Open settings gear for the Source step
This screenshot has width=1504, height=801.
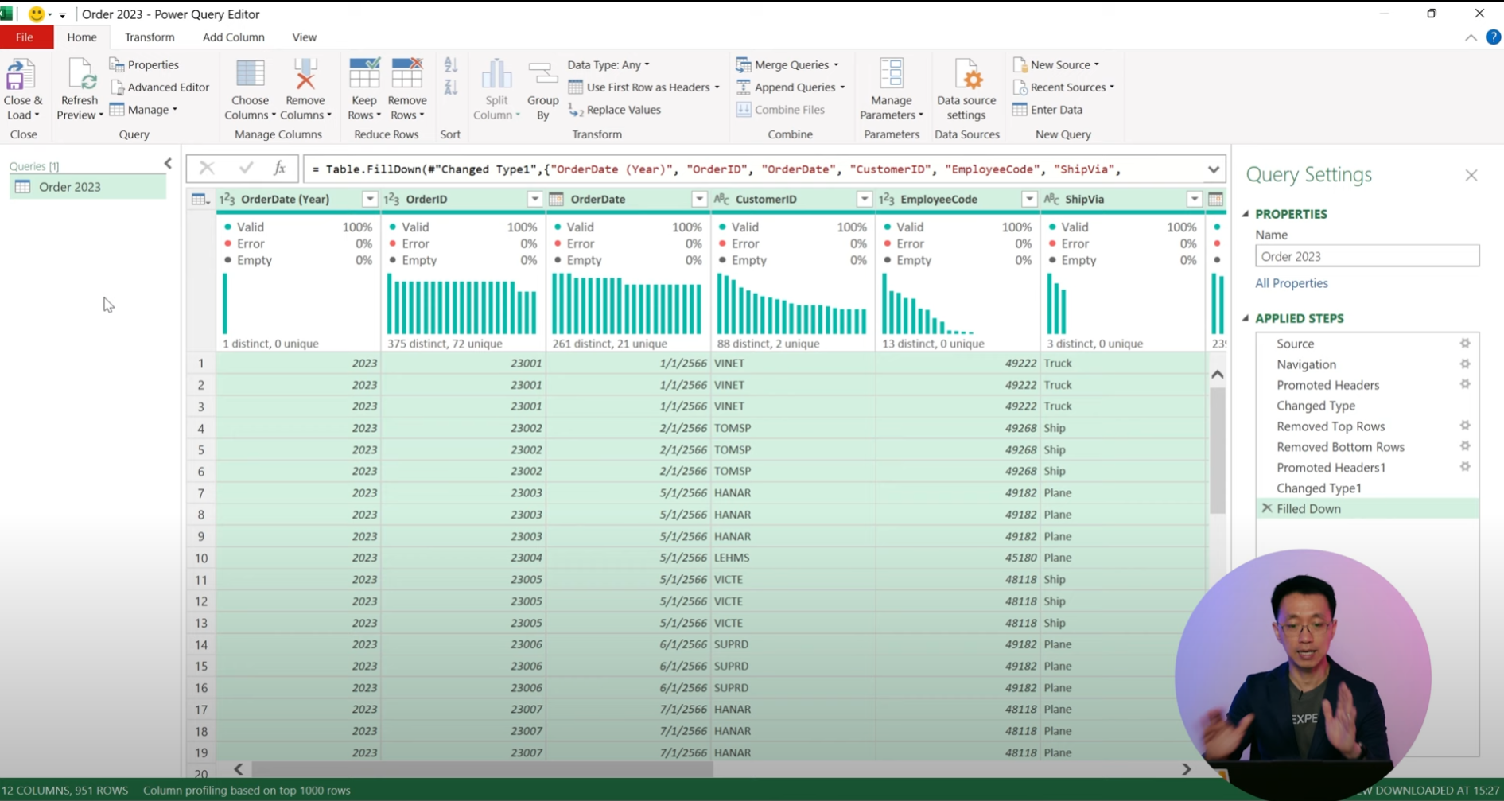tap(1466, 343)
